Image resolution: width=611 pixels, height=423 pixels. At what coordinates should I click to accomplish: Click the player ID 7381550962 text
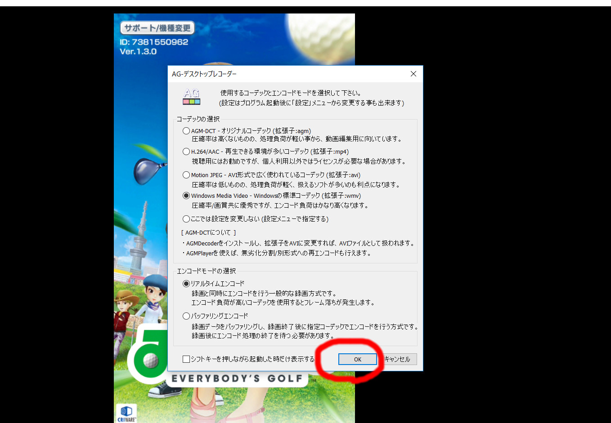[154, 42]
